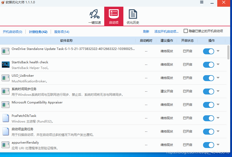Sort by 建议操作 column header
232x157 pixels.
pyautogui.click(x=167, y=41)
